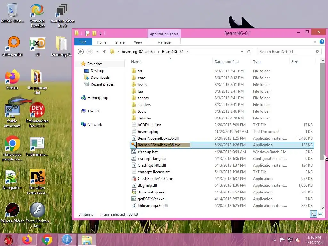Open the Customize Quick Access Toolbar dropdown
Screen dimensions: 328x246
tap(100, 33)
